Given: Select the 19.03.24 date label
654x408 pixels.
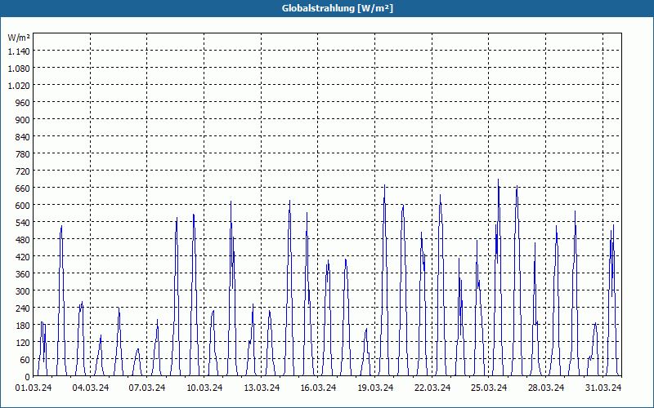Looking at the screenshot, I should pyautogui.click(x=375, y=388).
